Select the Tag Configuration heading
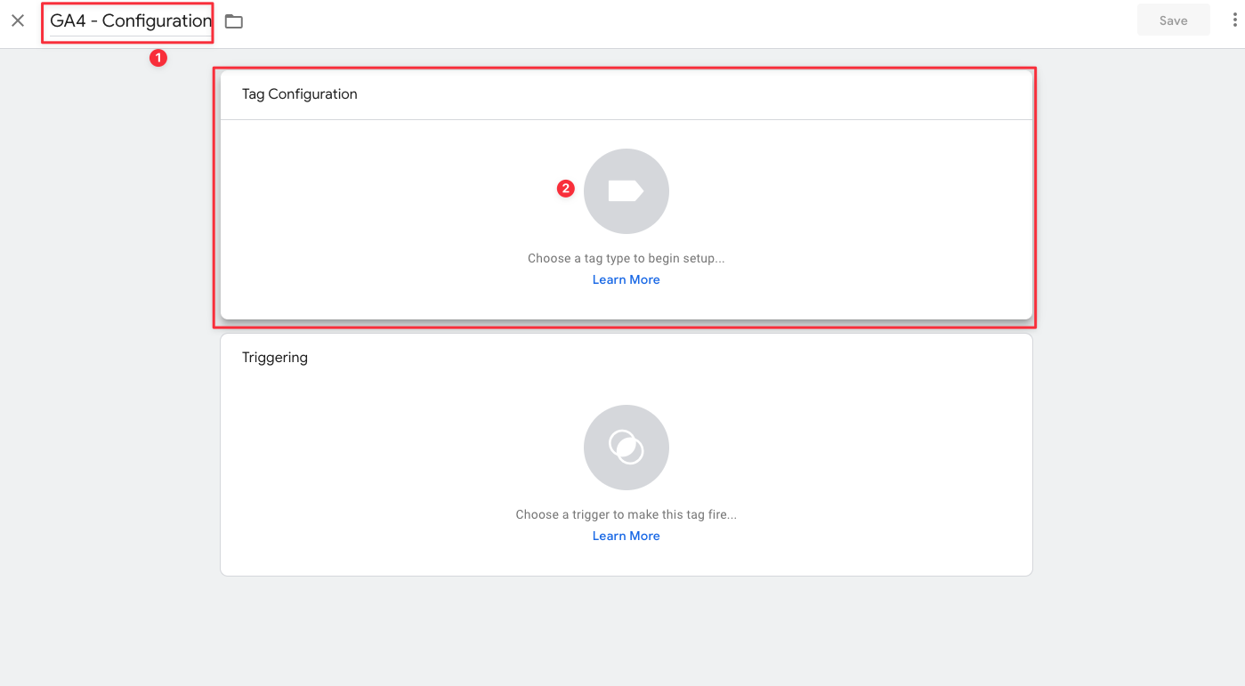Viewport: 1245px width, 686px height. (300, 94)
